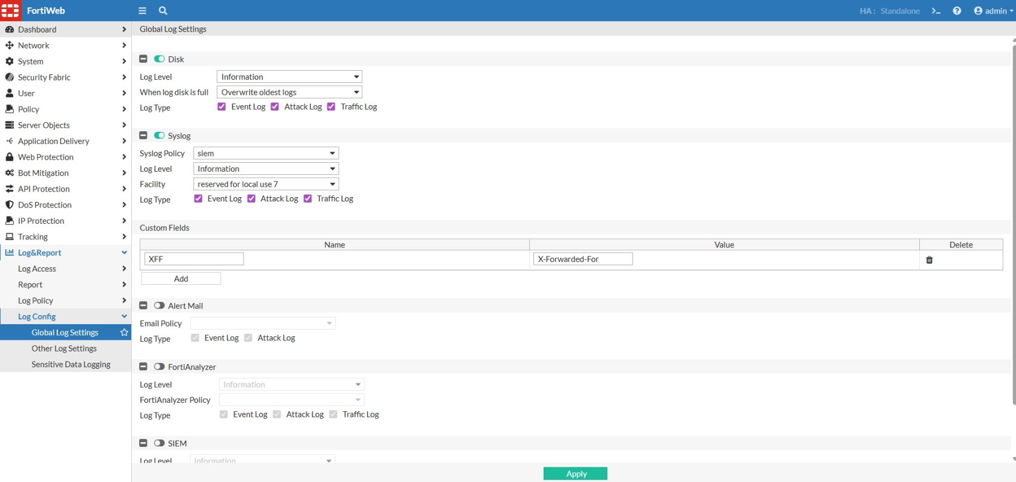Viewport: 1016px width, 482px height.
Task: Delete the XFF custom field row
Action: (930, 260)
